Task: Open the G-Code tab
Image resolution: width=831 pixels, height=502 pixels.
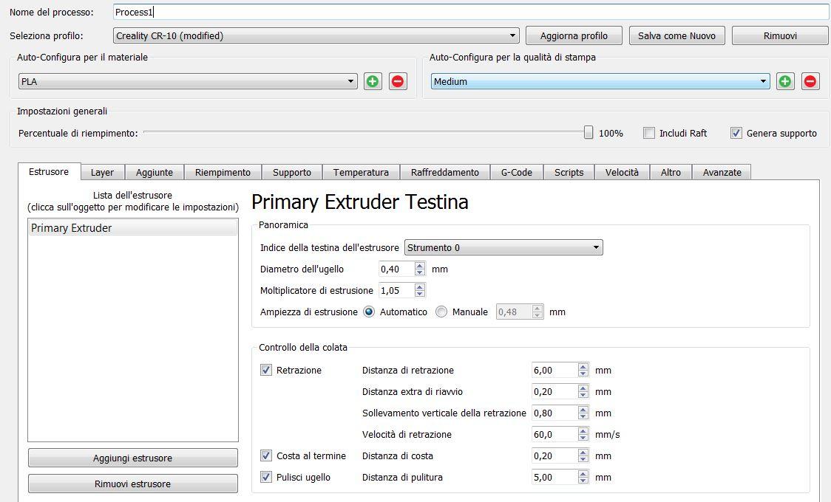Action: click(x=517, y=173)
